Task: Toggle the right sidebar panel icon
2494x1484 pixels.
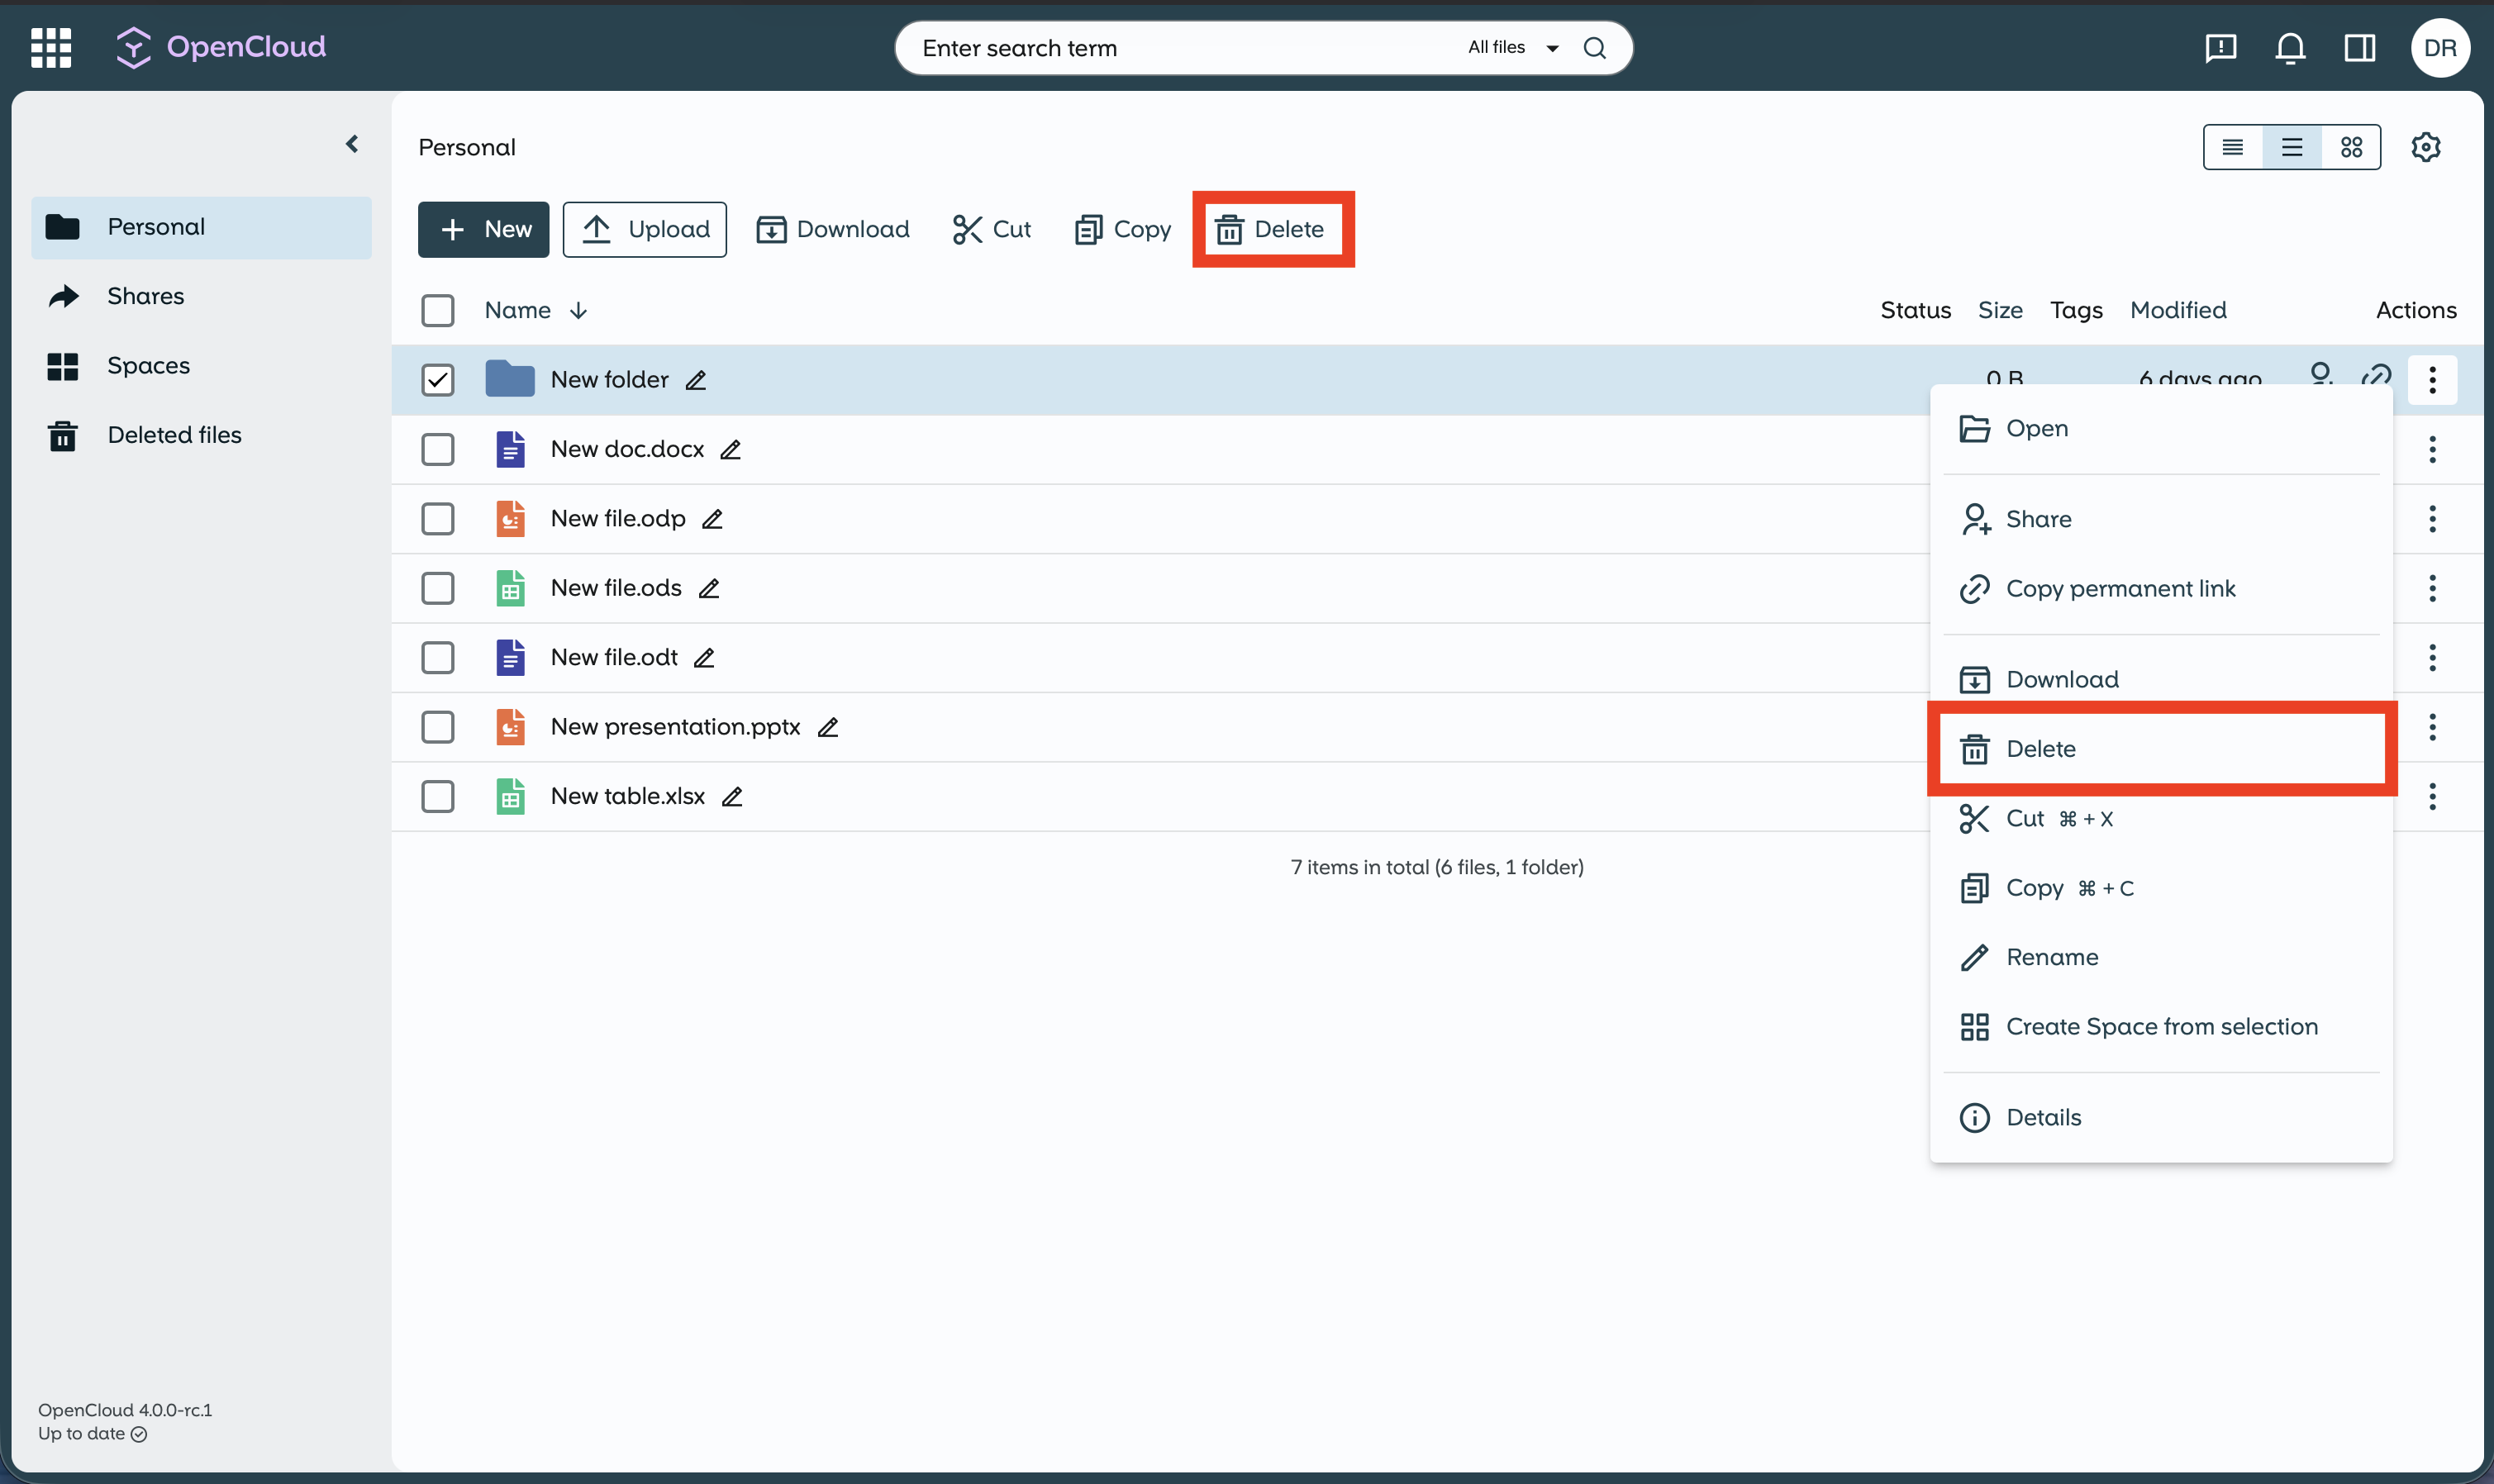Action: click(x=2359, y=47)
